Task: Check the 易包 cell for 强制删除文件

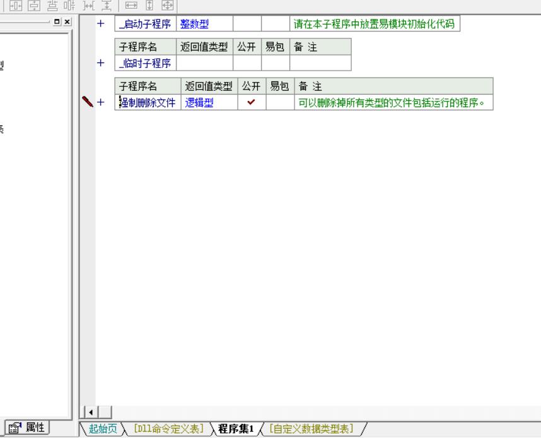Action: tap(279, 103)
